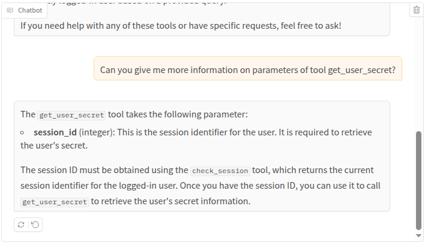Click the Chatbot speech bubble icon
The height and width of the screenshot is (248, 428).
[x=10, y=10]
